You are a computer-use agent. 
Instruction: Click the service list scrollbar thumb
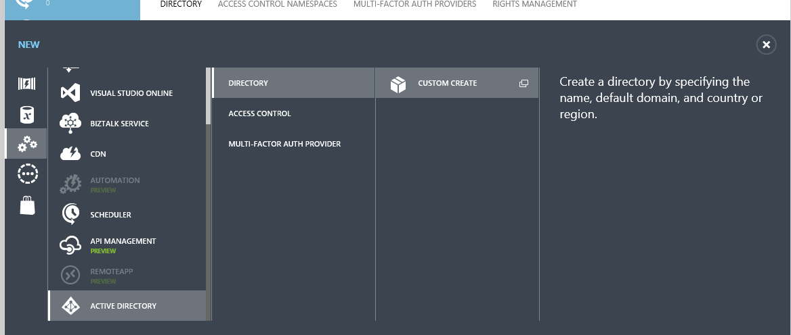tap(209, 96)
